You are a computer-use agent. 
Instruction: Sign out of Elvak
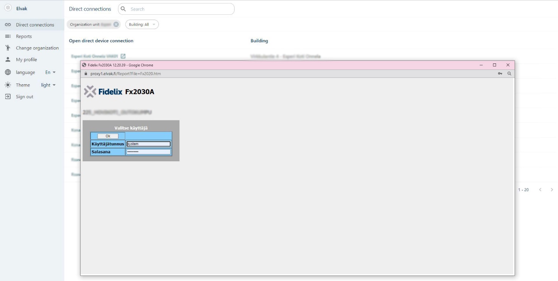click(x=24, y=97)
